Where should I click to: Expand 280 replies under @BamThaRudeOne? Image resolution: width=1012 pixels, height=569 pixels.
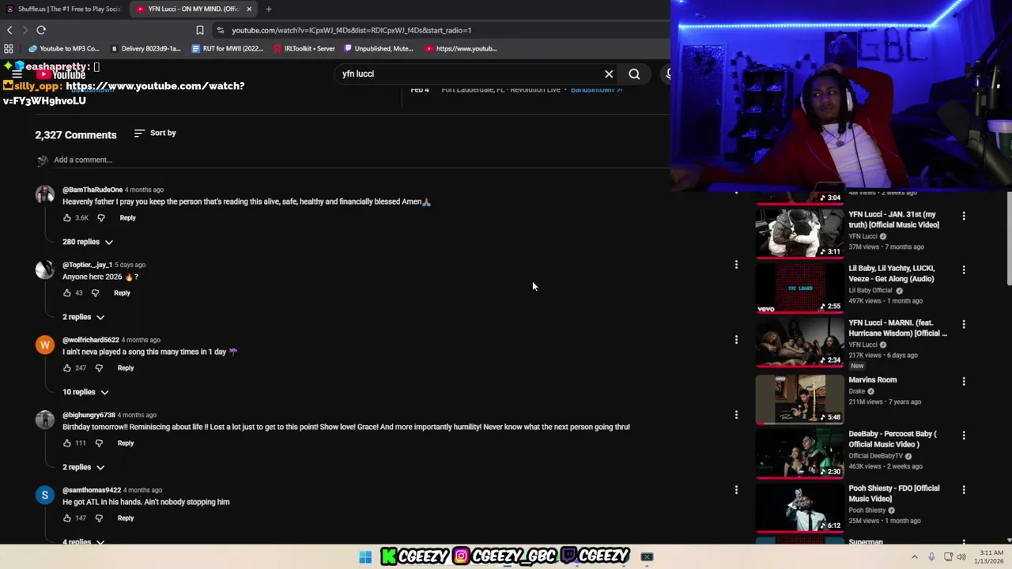click(88, 242)
